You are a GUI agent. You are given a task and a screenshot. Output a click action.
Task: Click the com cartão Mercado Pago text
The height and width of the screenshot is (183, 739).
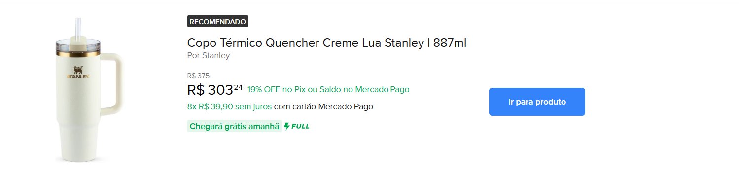point(323,106)
